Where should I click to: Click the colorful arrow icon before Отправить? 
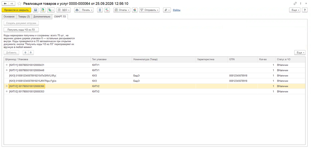[135, 10]
